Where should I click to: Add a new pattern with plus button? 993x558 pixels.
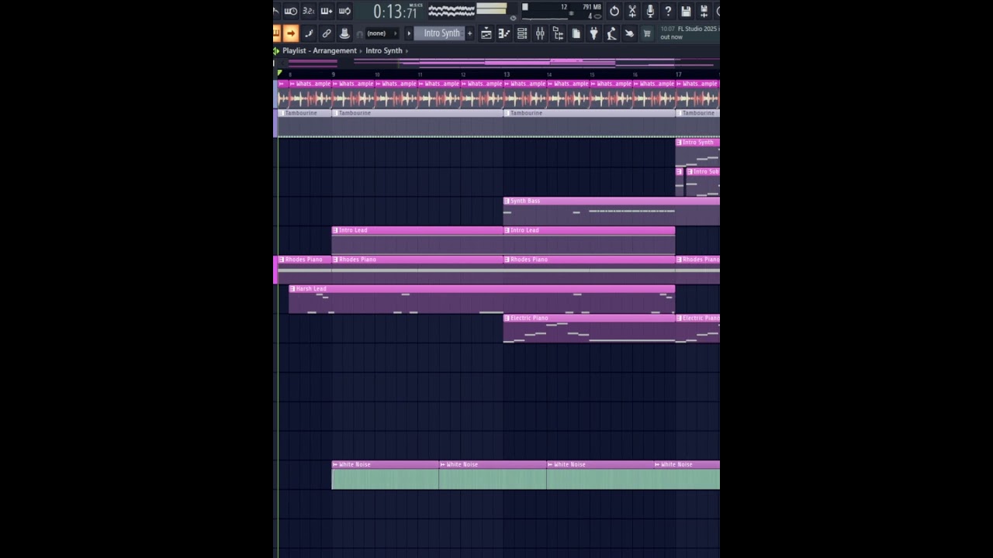(469, 33)
